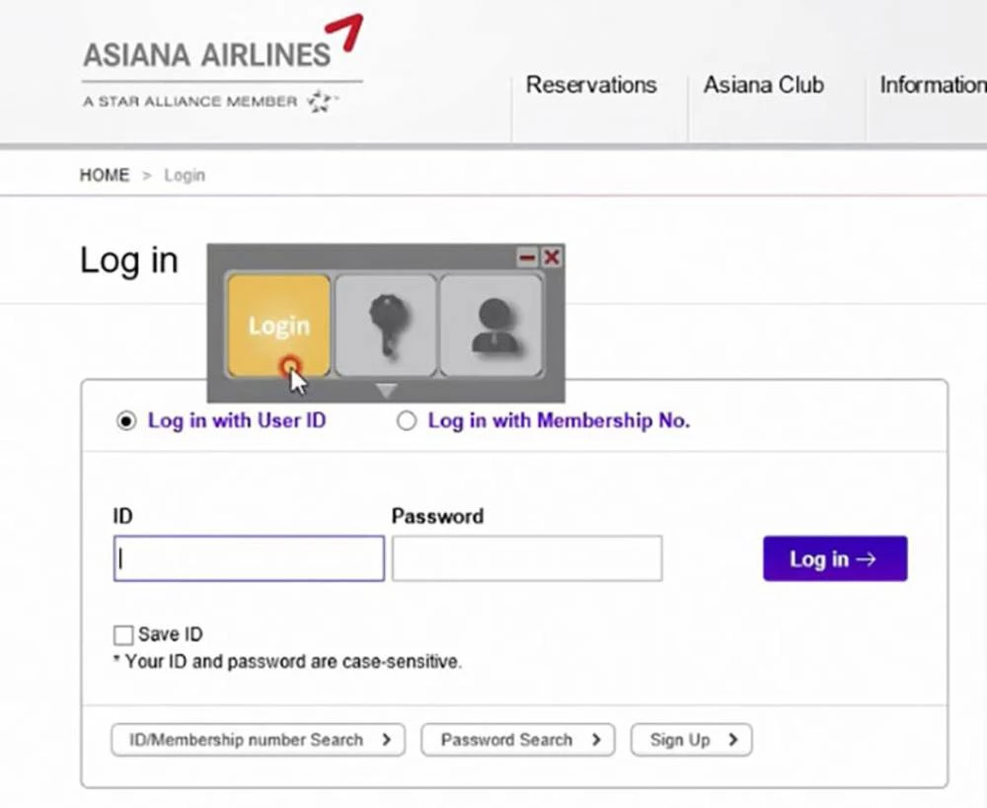Click the HOME breadcrumb link
987x808 pixels.
[105, 176]
